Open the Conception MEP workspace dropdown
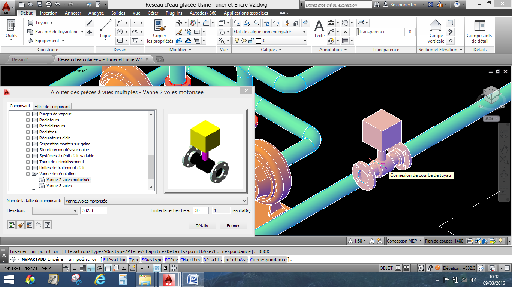This screenshot has height=287, width=512. pyautogui.click(x=405, y=241)
